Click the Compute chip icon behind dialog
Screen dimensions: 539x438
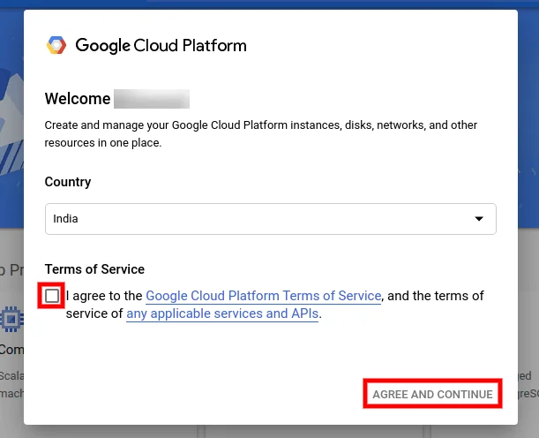tap(11, 318)
